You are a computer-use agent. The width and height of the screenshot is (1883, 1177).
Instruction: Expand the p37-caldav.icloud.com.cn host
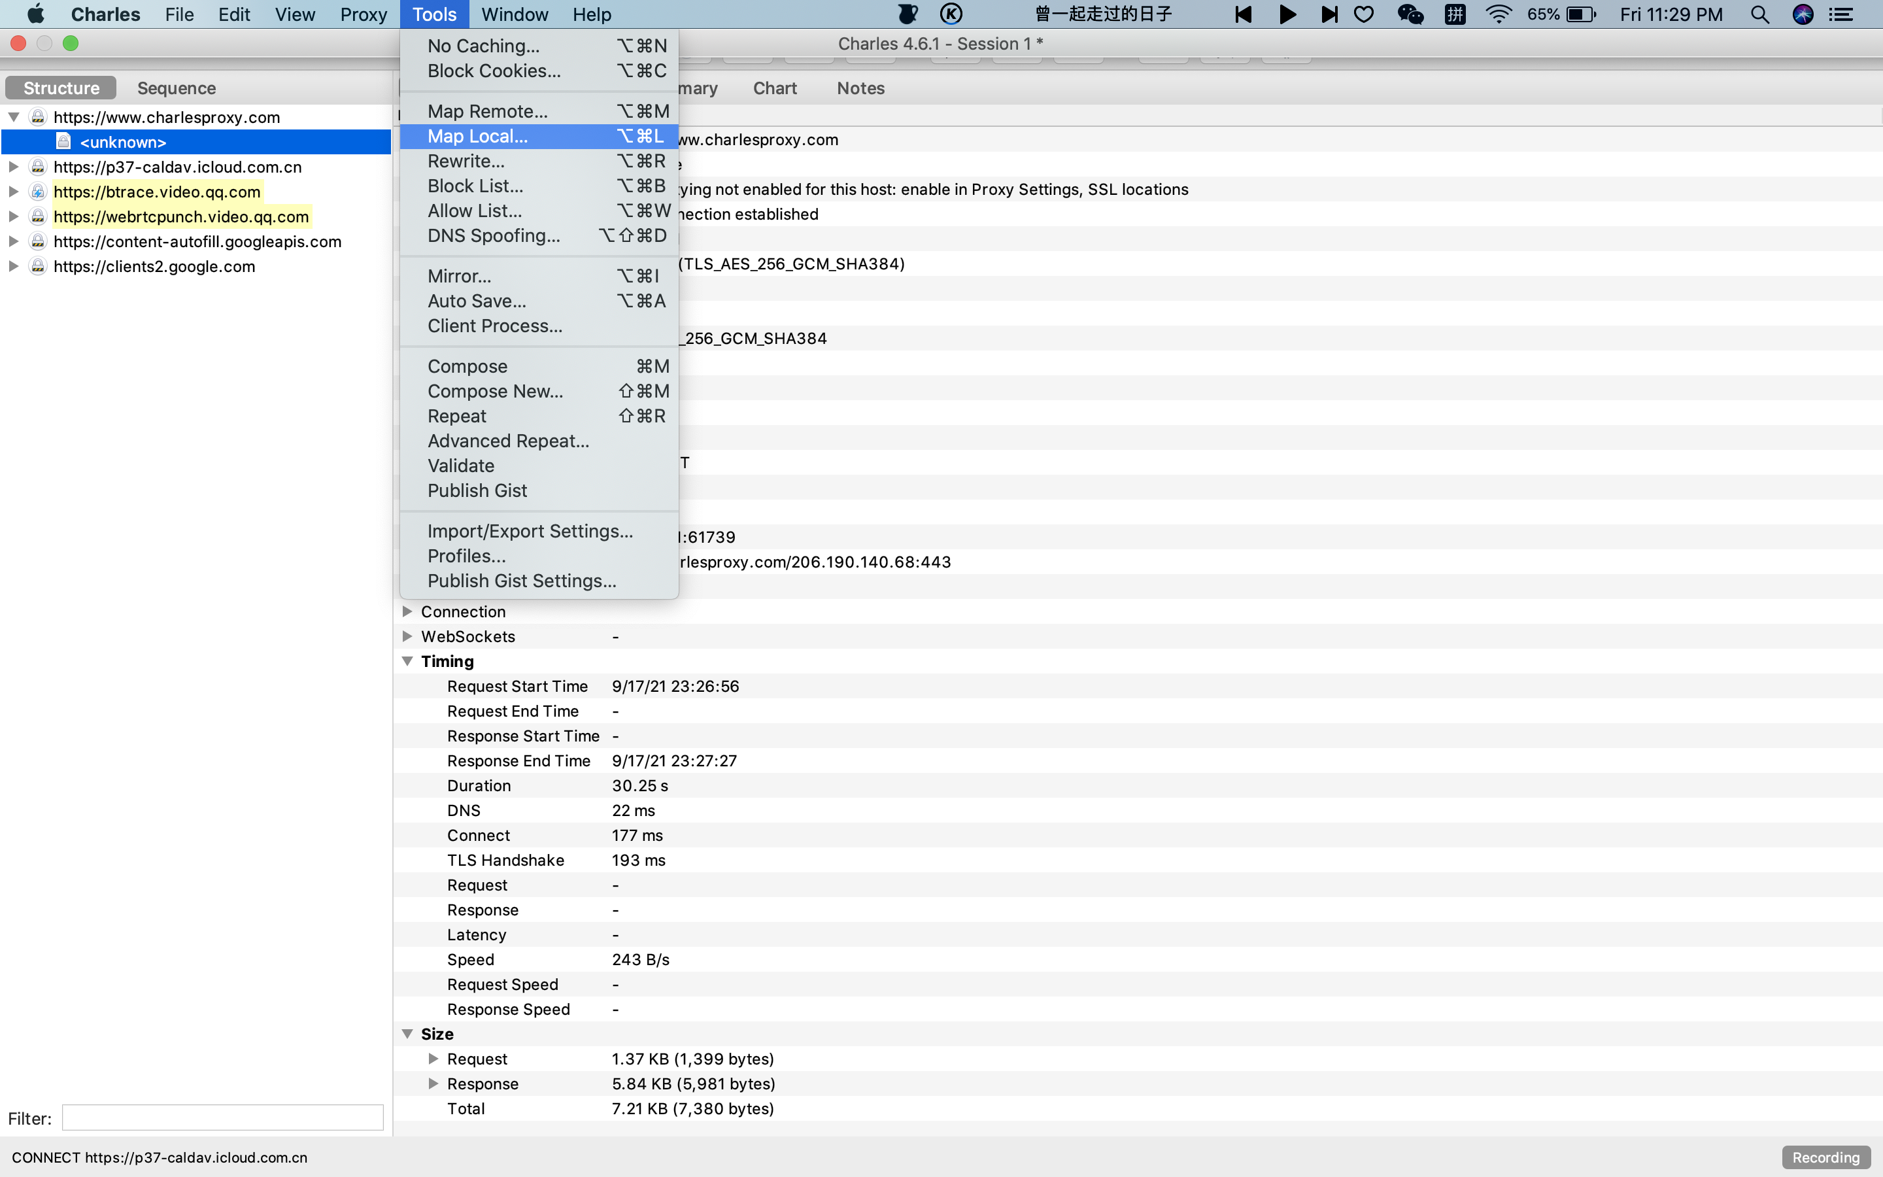[14, 167]
